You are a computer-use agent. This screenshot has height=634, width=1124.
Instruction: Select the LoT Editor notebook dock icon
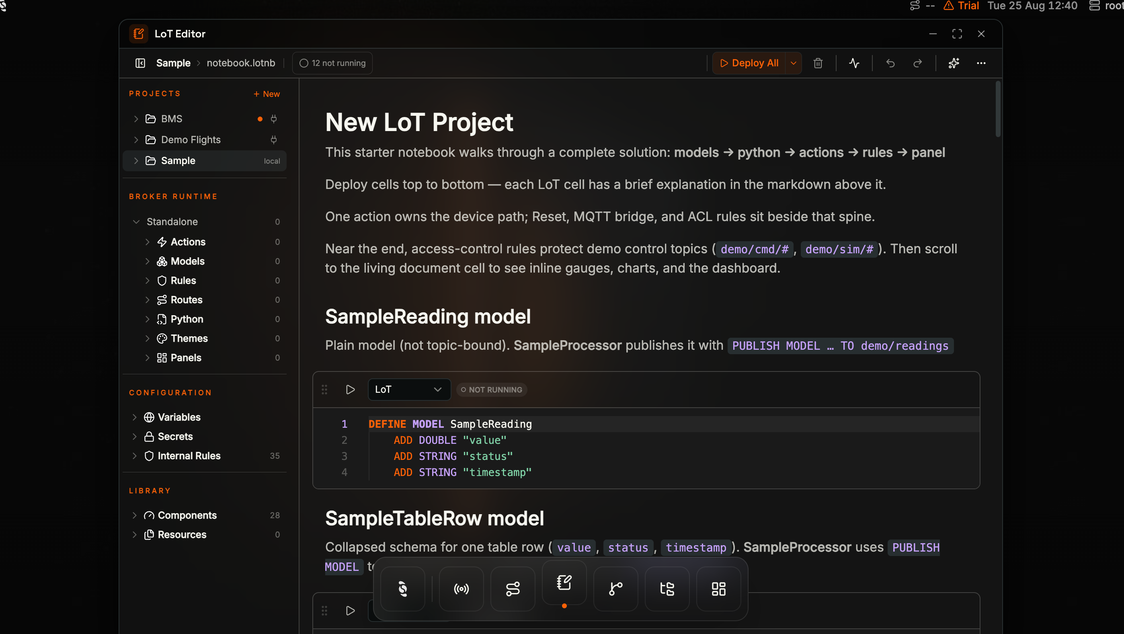564,583
